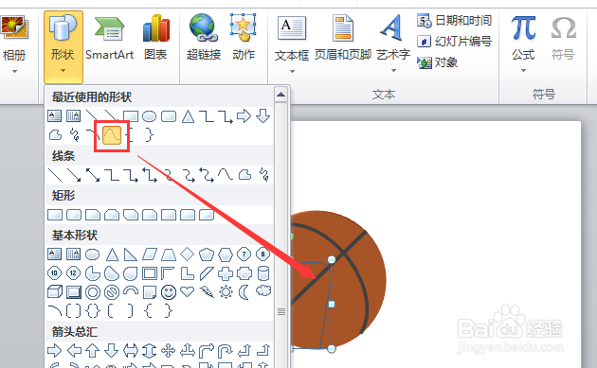Insert a 图表 chart

click(155, 38)
